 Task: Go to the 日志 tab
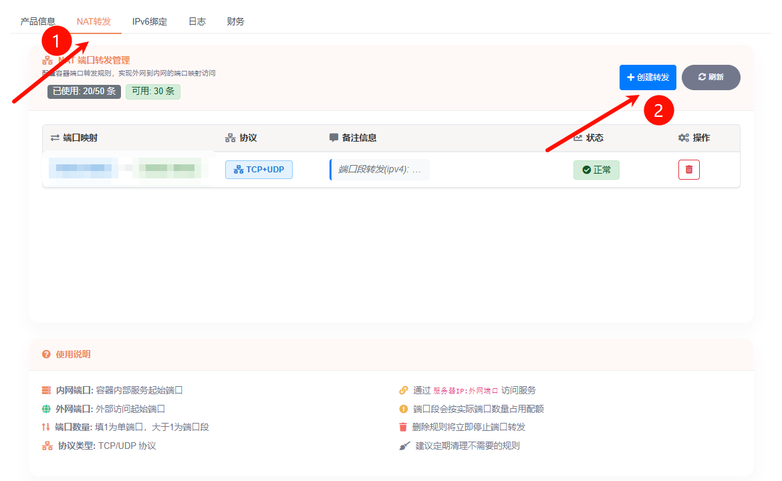click(197, 21)
